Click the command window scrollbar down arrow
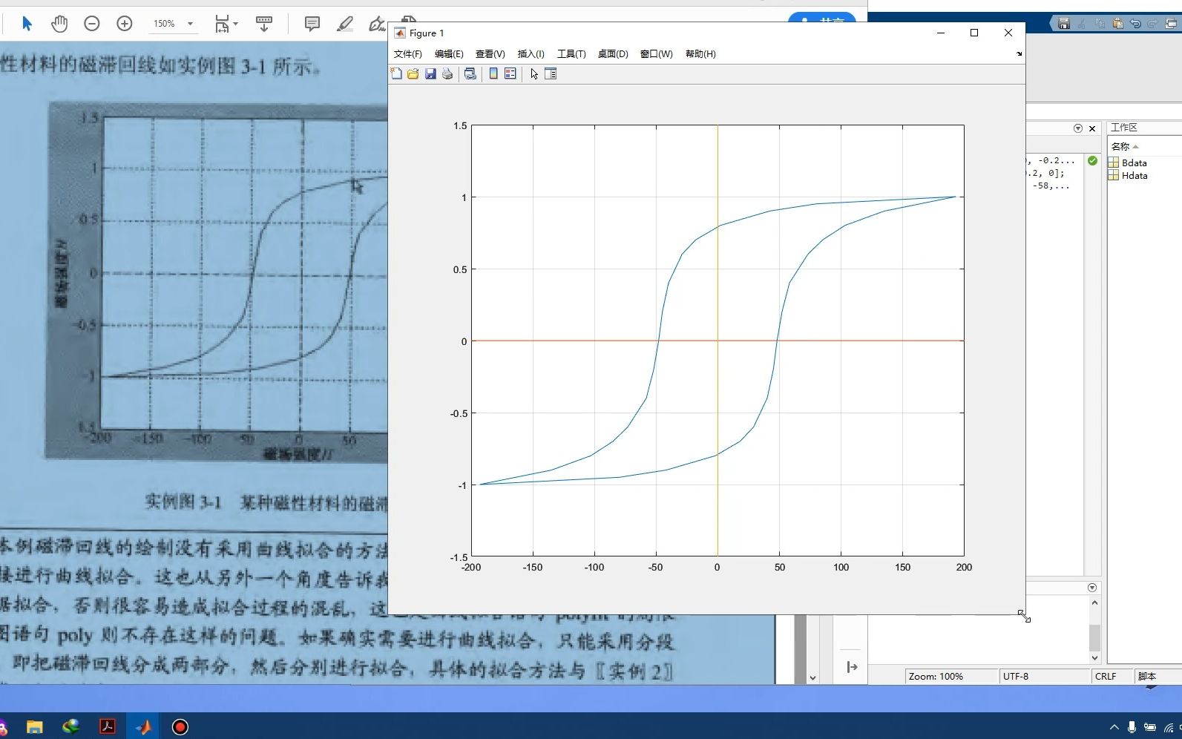 pos(1094,657)
